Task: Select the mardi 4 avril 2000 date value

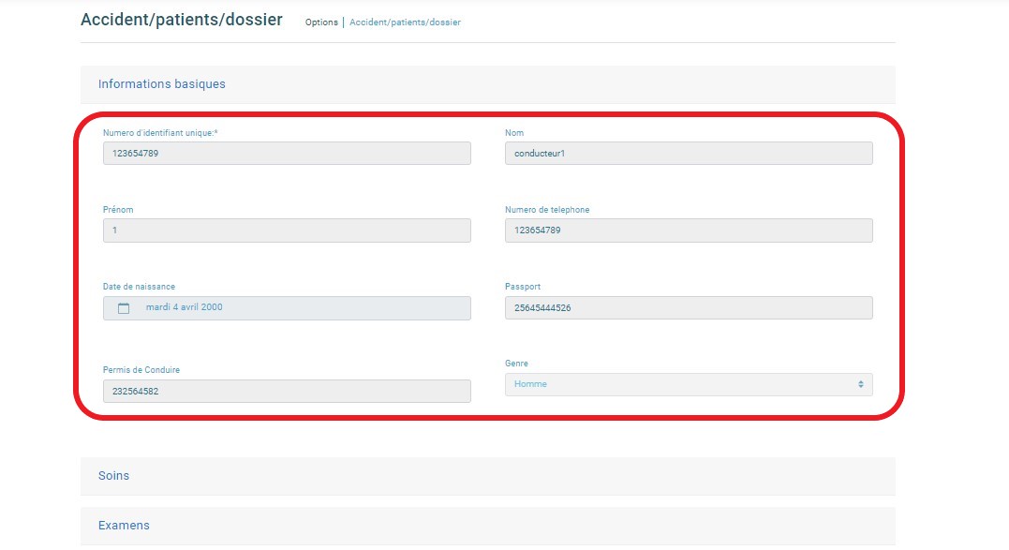Action: tap(184, 307)
